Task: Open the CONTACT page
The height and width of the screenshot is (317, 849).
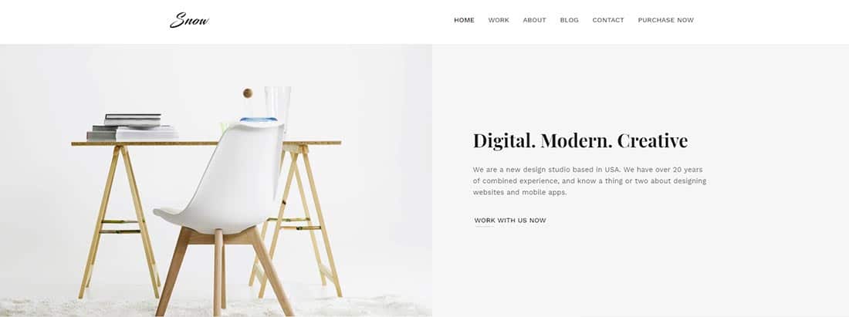Action: [x=608, y=20]
